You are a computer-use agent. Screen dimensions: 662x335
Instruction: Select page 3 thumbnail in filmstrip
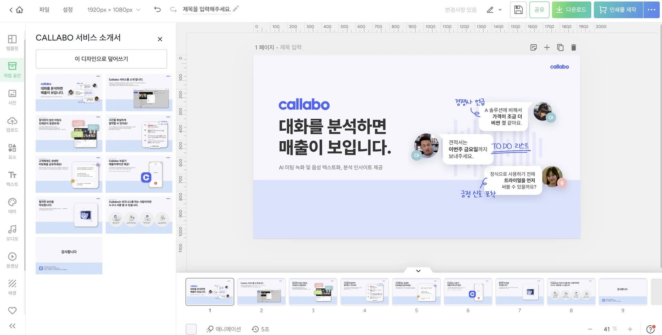click(x=313, y=292)
